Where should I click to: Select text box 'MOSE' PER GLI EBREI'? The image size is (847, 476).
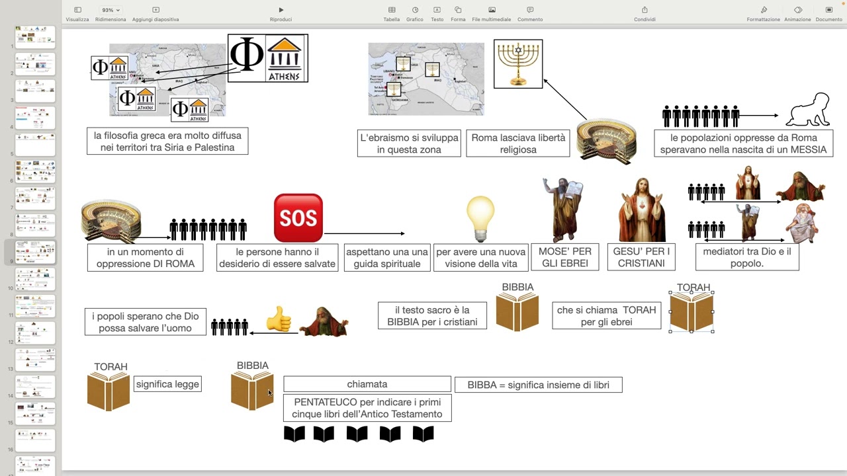click(565, 257)
